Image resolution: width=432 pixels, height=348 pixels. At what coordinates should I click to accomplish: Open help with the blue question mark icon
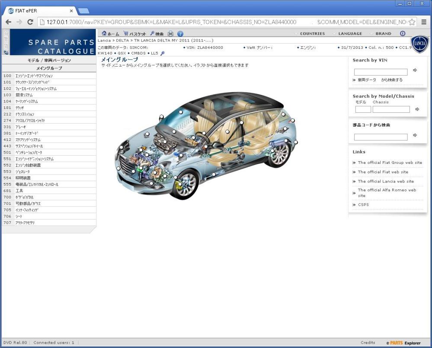180,34
